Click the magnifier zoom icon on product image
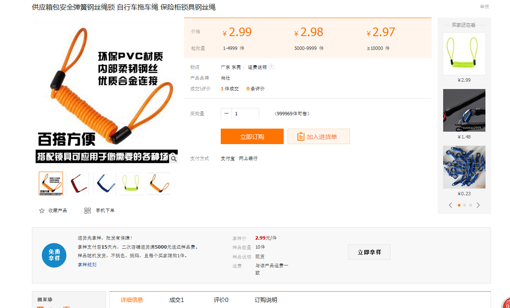This screenshot has height=308, width=510. pyautogui.click(x=173, y=158)
